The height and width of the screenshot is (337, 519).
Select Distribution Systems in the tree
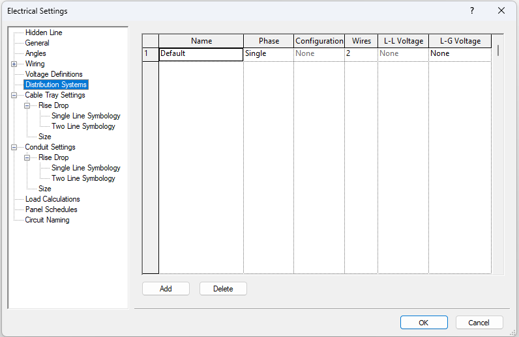(56, 85)
